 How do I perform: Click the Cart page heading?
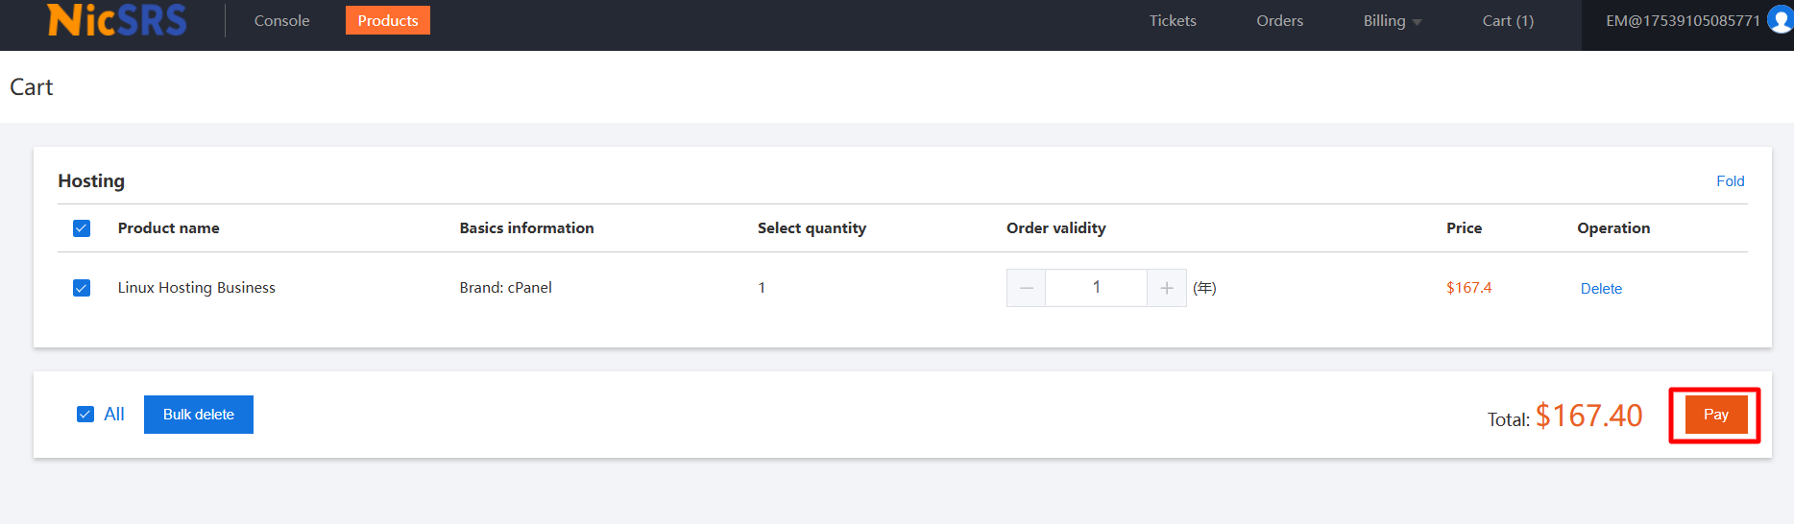32,87
